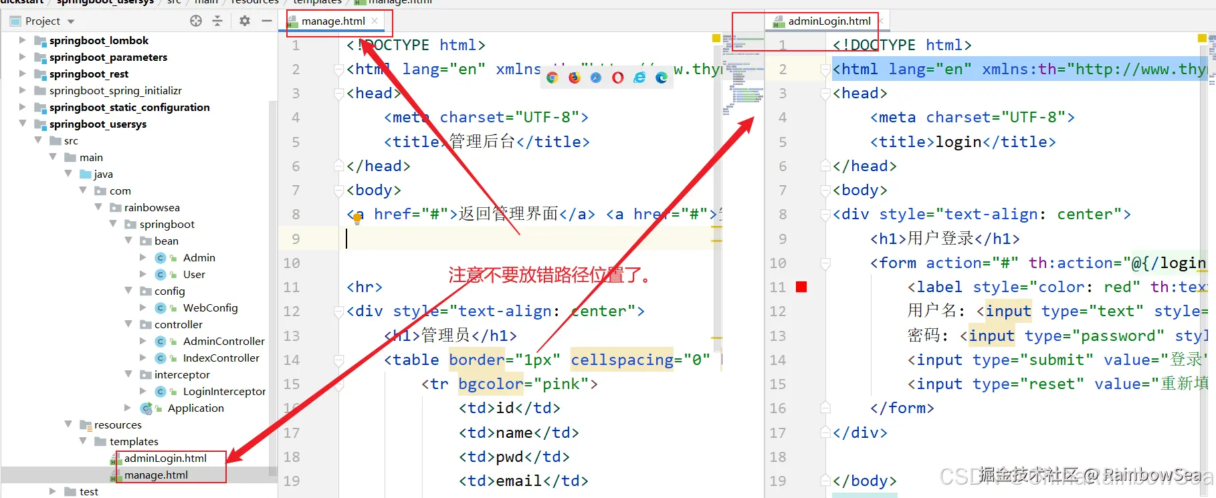The height and width of the screenshot is (498, 1216).
Task: Click the locate/select opened file target icon
Action: pos(196,21)
